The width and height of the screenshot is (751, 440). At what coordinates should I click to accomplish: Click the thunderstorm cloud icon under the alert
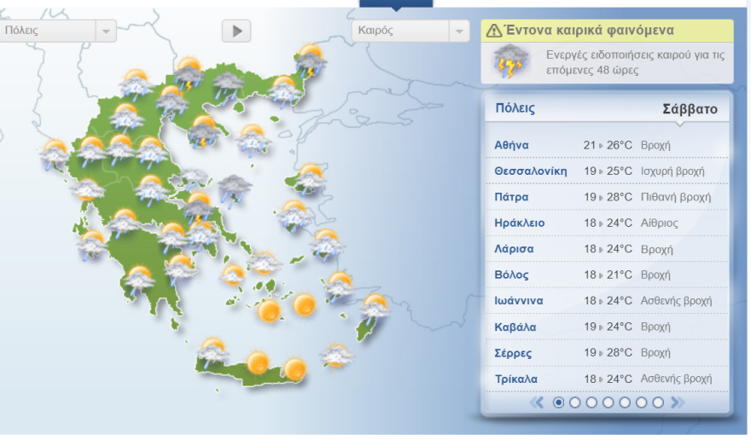coord(509,62)
